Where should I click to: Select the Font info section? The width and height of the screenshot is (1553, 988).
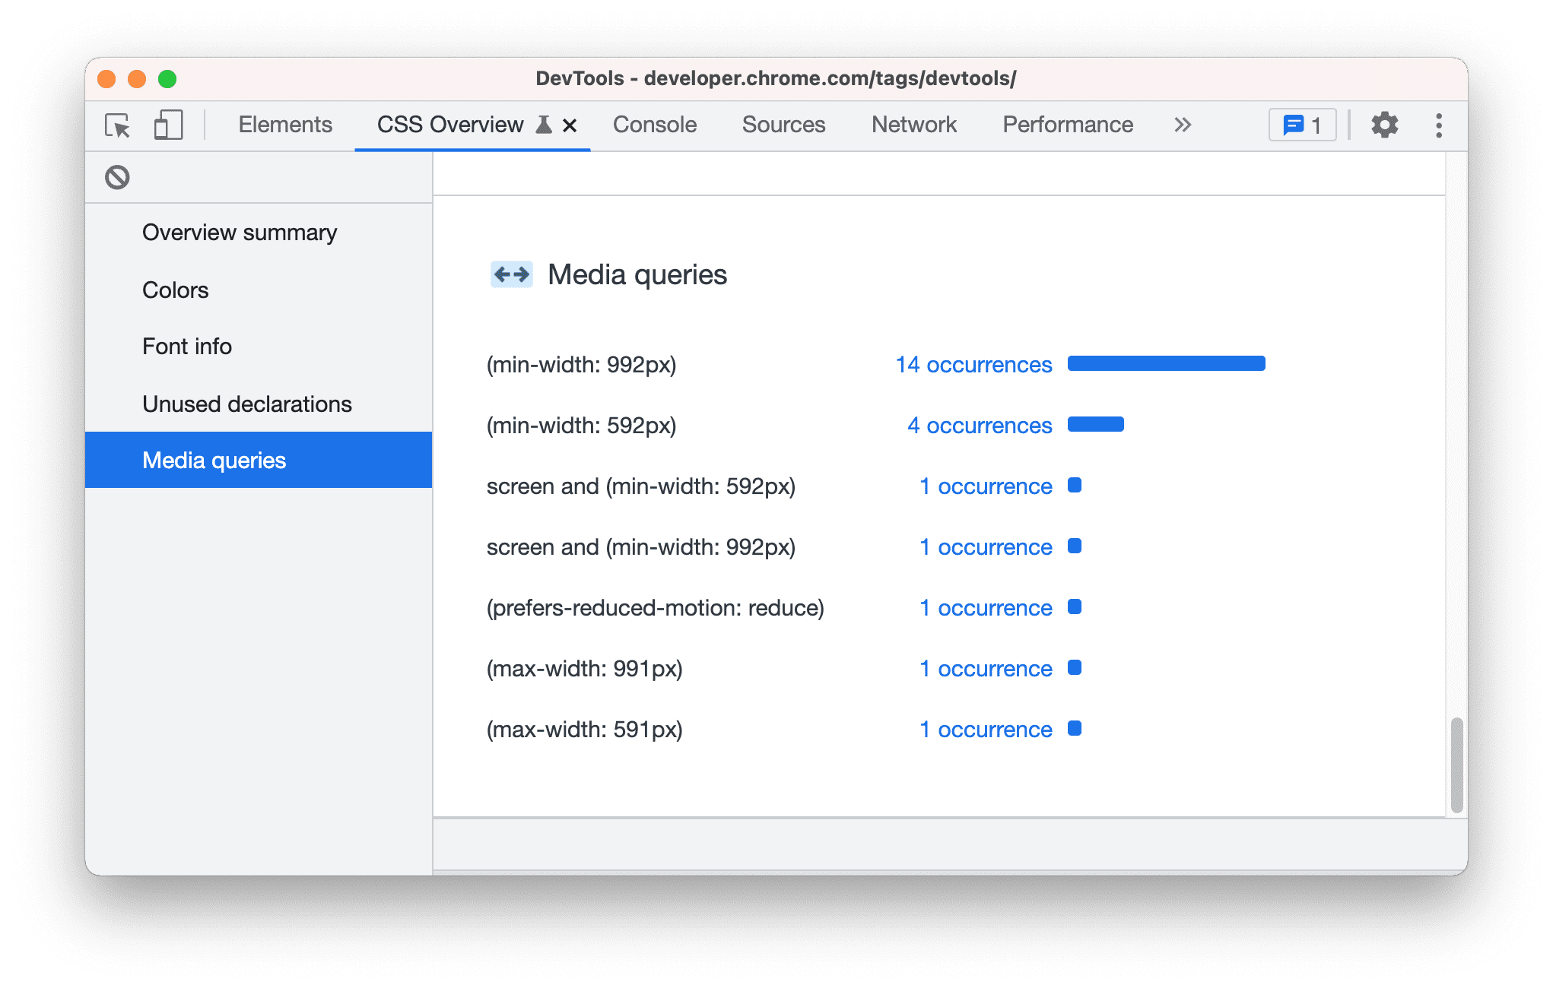pyautogui.click(x=183, y=345)
